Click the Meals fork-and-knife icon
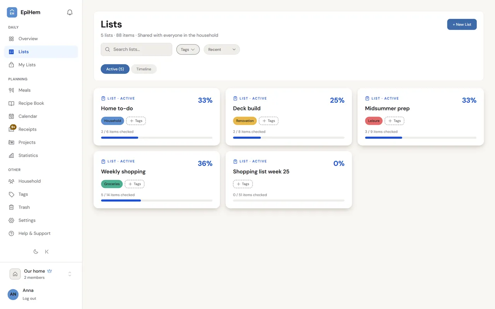Viewport: 495px width, 309px height. coord(11,90)
